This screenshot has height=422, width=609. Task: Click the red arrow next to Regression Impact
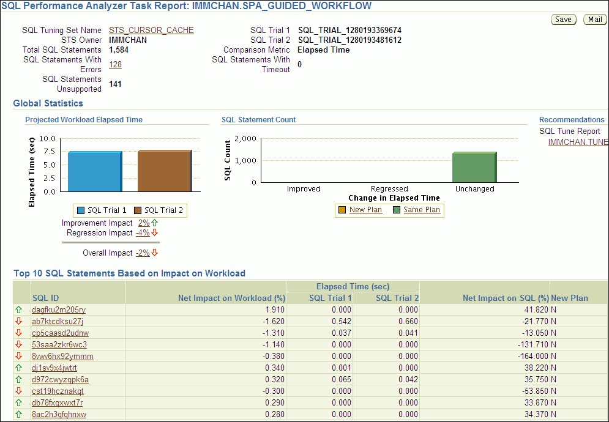[155, 233]
